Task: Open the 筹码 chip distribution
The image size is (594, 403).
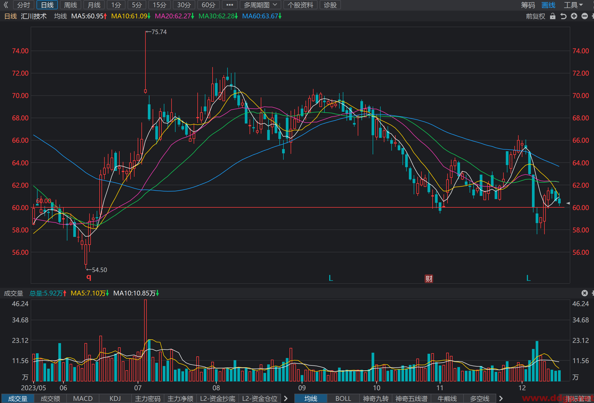Action: 528,5
